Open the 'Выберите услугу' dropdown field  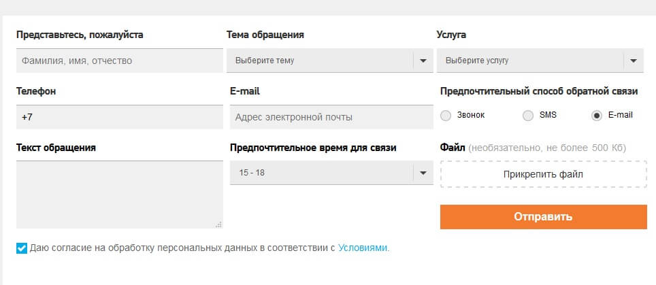[x=530, y=61]
